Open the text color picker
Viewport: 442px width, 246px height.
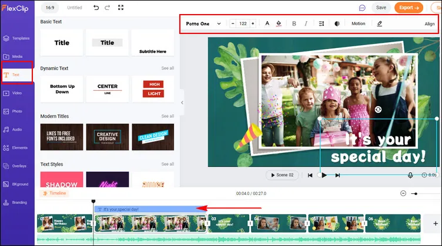267,23
